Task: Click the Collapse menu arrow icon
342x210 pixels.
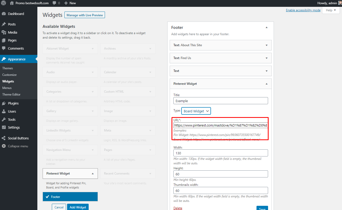Action: [4, 146]
